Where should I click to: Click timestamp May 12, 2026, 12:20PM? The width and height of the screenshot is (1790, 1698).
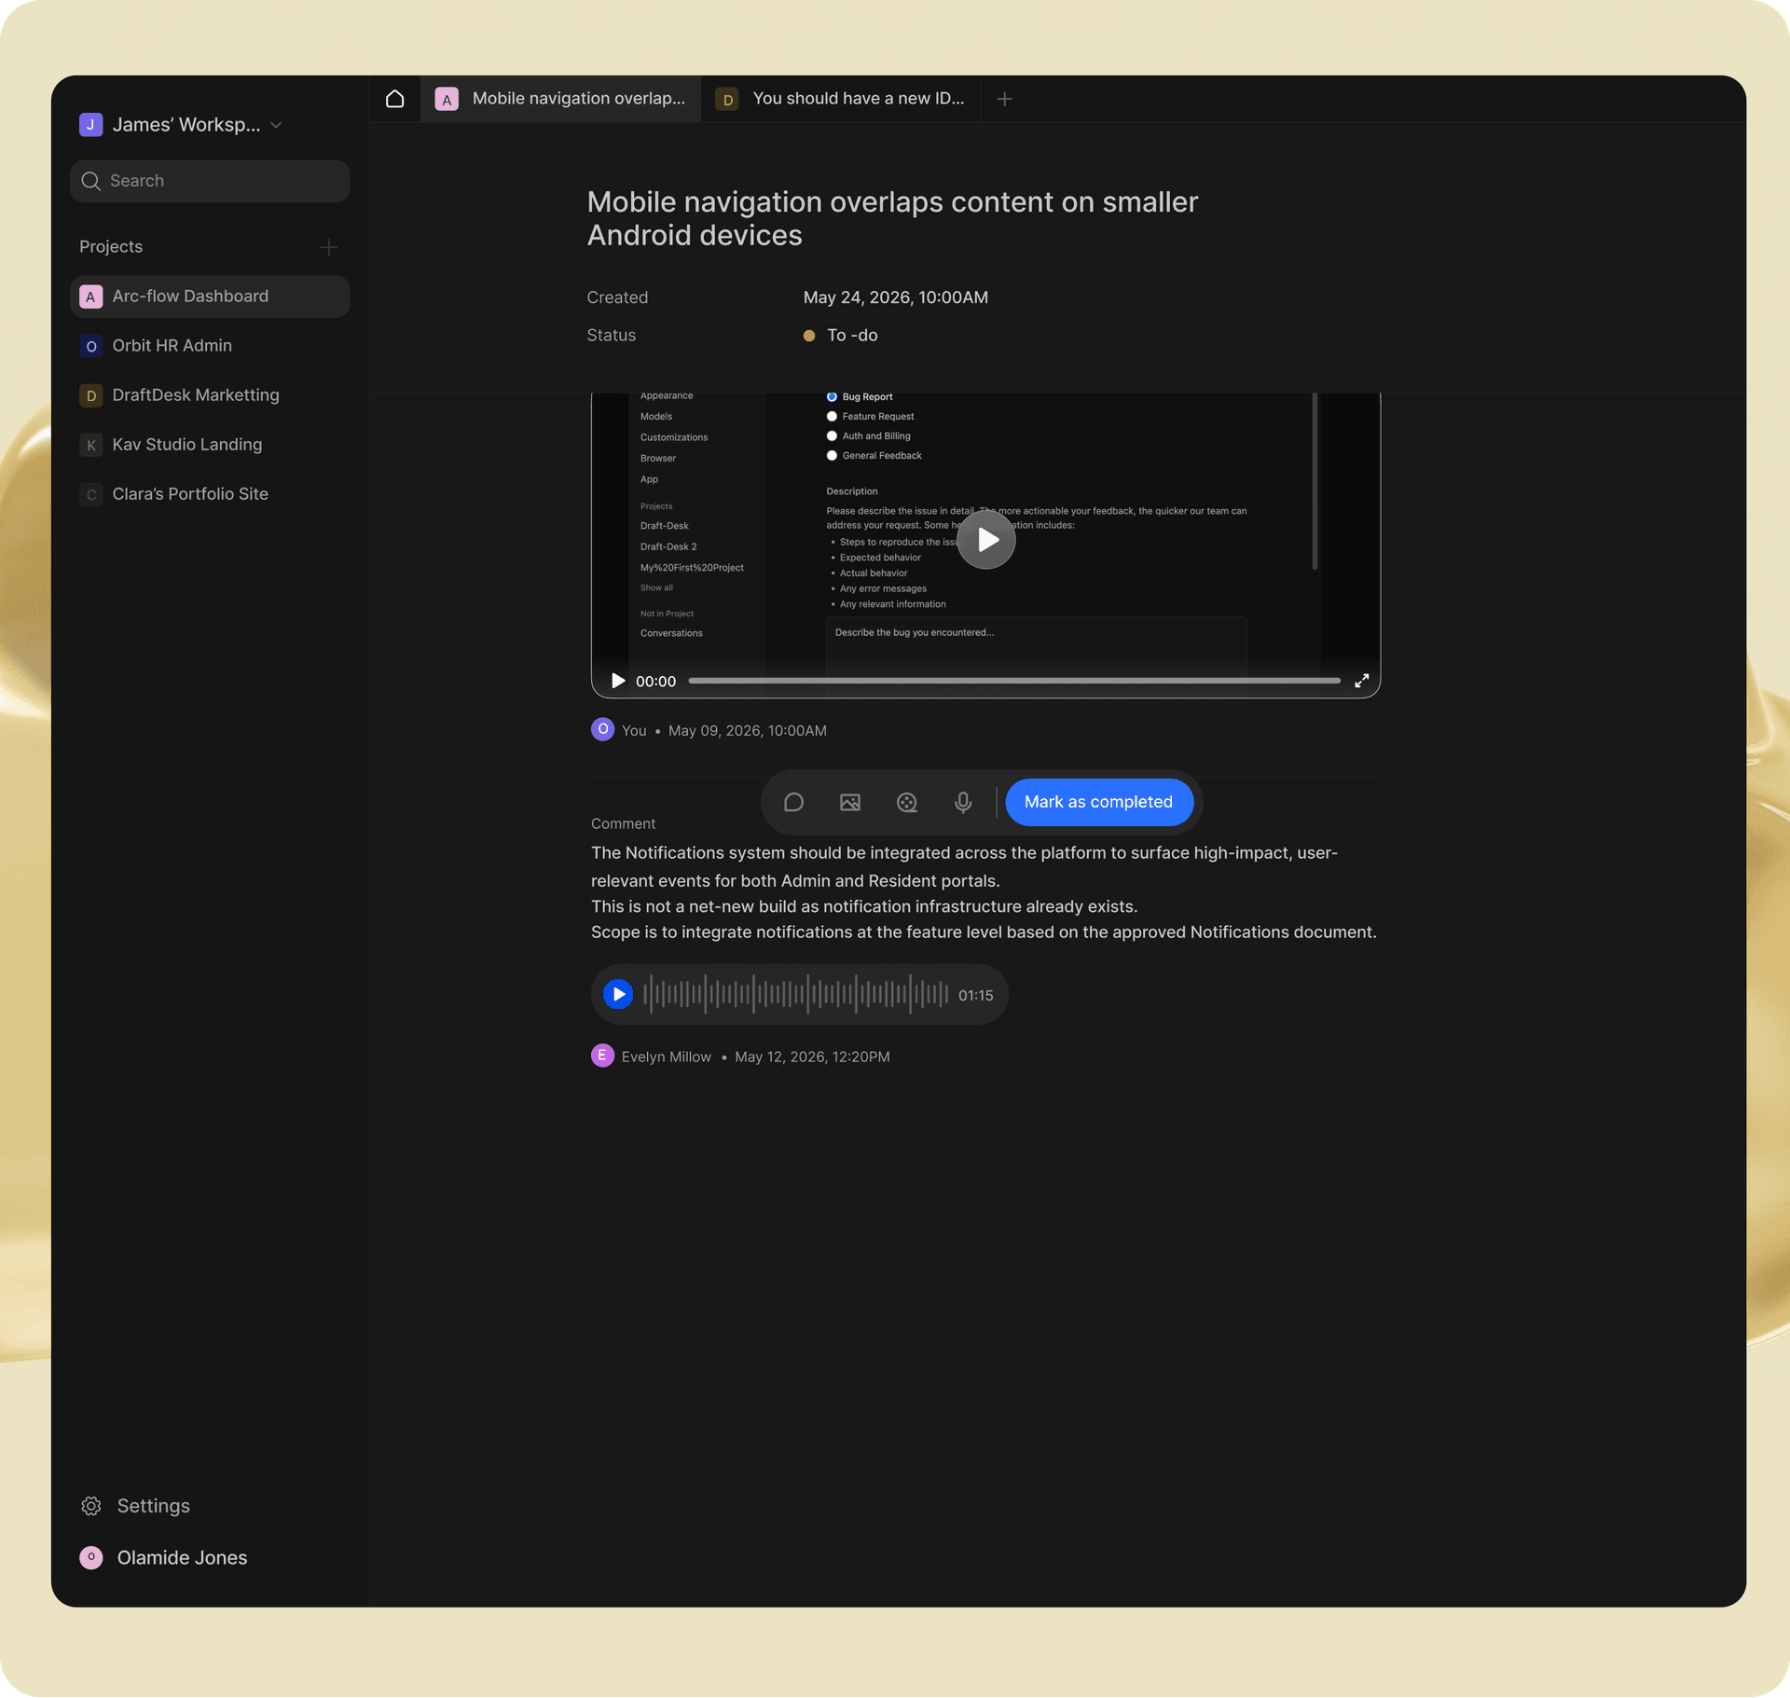point(812,1056)
